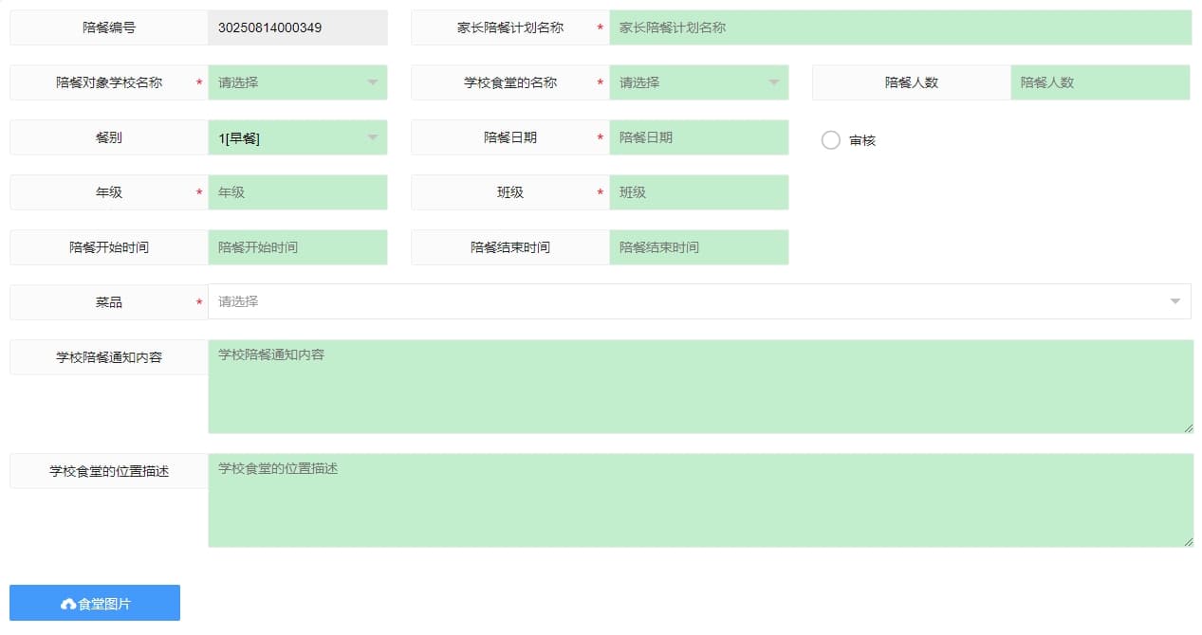Click the dropdown arrow of 学校食堂的名称 field
Image resolution: width=1202 pixels, height=635 pixels.
(776, 82)
